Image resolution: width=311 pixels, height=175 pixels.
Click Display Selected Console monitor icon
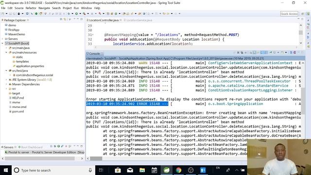point(275,52)
